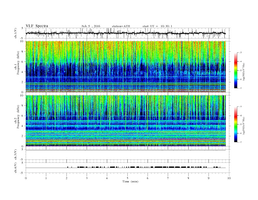258x200 pixels.
Task: Click the ch.1 waveform trace panel
Action: click(128, 33)
